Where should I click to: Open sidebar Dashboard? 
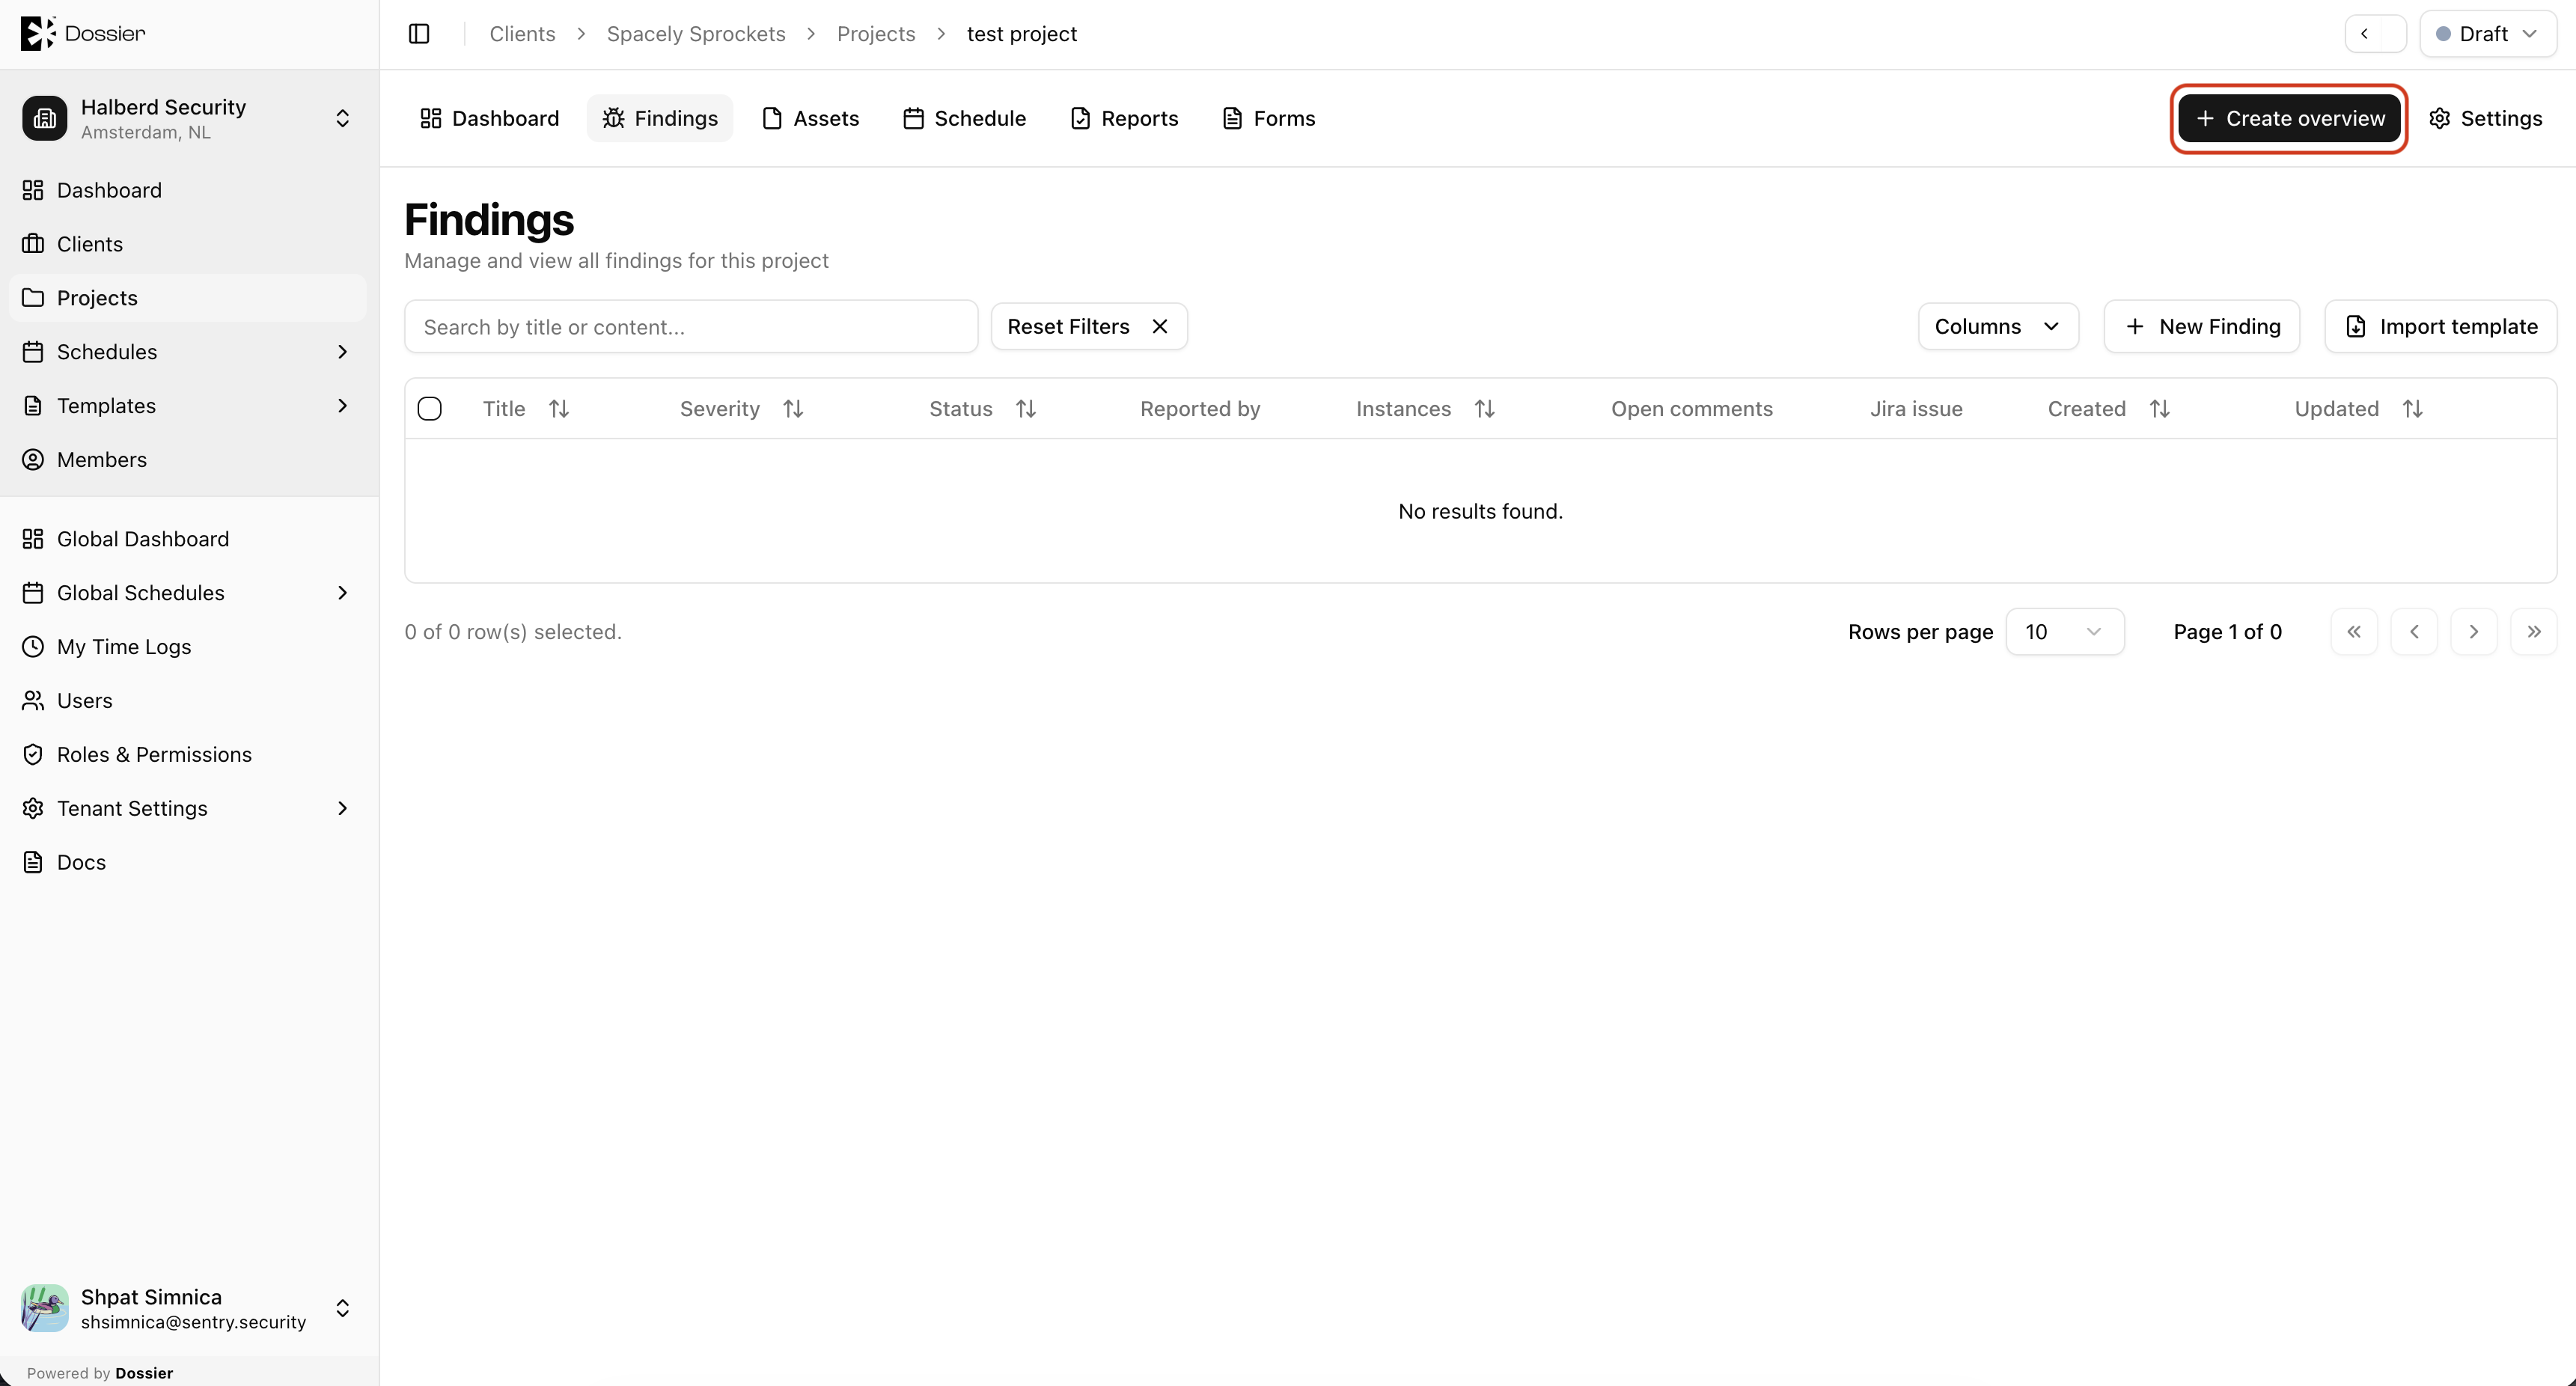click(188, 190)
